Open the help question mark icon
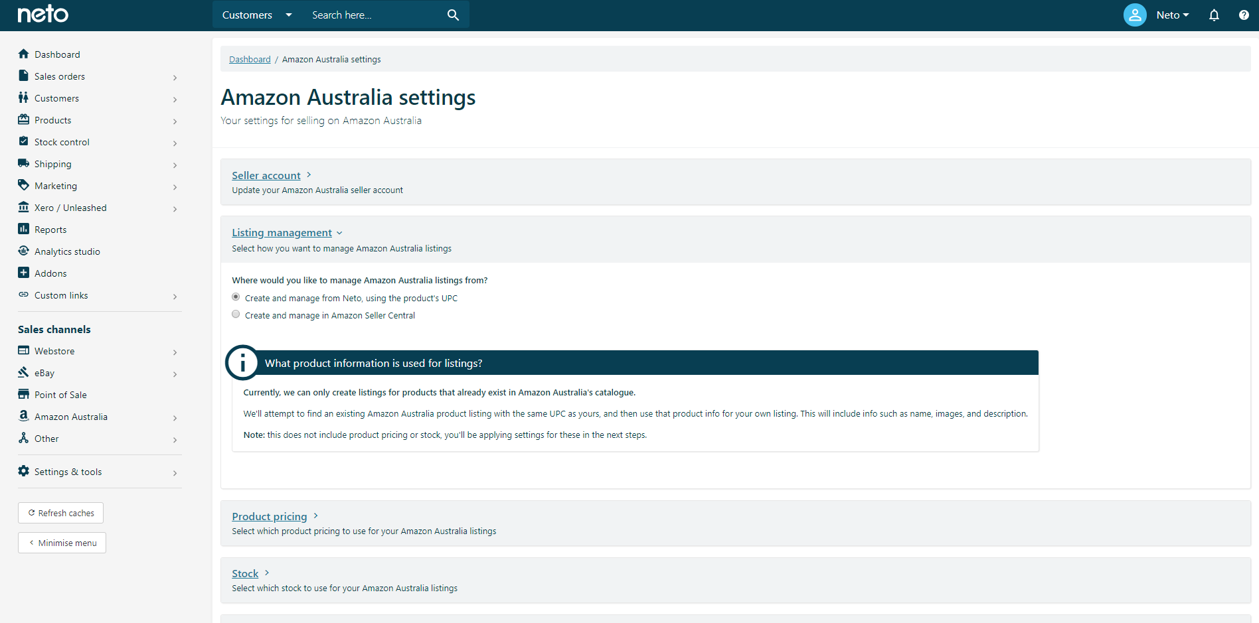The image size is (1259, 623). pos(1244,15)
